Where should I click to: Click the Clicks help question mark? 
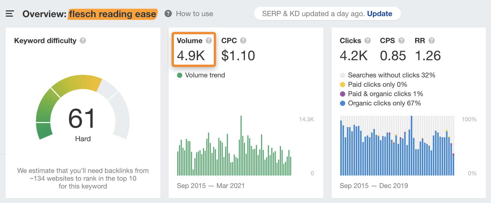[368, 41]
